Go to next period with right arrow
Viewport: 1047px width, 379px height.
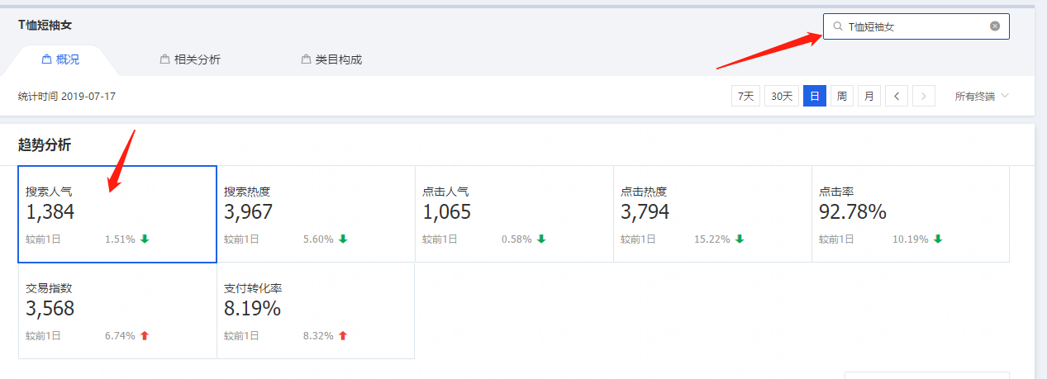[924, 96]
